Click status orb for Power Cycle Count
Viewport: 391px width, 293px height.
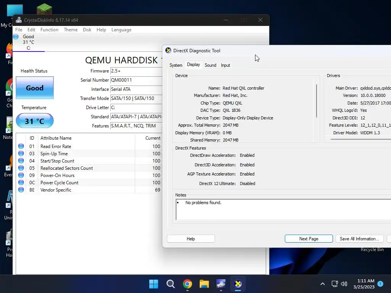tap(21, 182)
